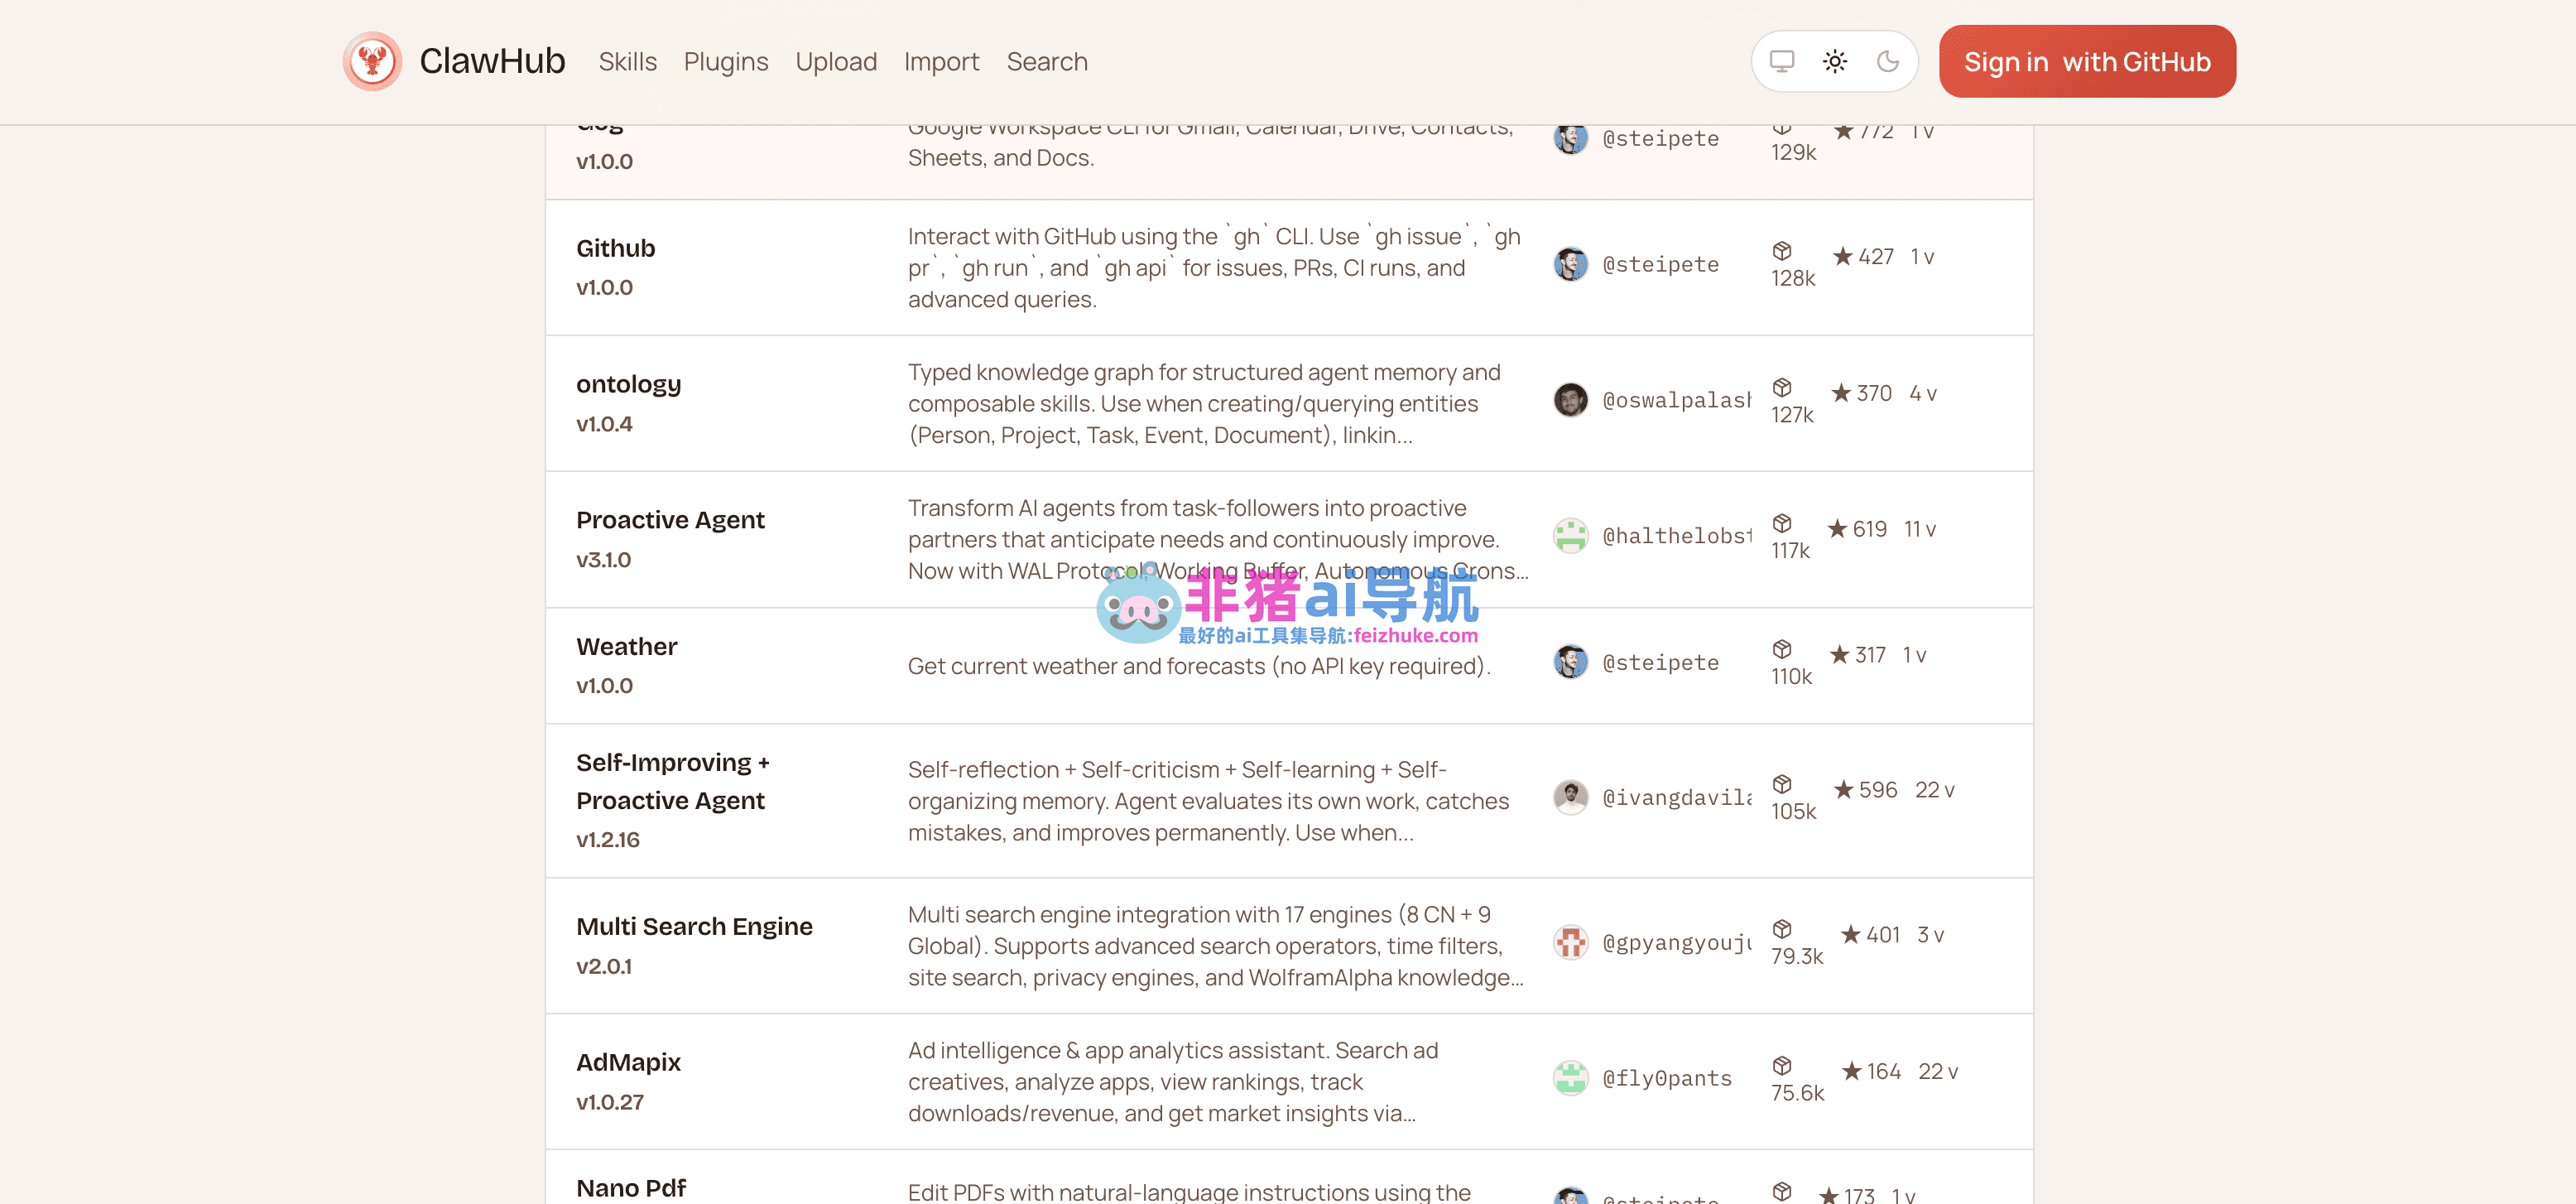This screenshot has width=2576, height=1204.
Task: Click the Weather description about forecasts
Action: click(1199, 667)
